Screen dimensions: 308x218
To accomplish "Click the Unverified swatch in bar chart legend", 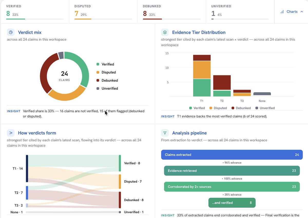I will (x=257, y=108).
